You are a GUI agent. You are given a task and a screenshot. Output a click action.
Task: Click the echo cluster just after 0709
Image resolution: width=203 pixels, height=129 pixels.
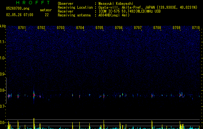(181, 95)
